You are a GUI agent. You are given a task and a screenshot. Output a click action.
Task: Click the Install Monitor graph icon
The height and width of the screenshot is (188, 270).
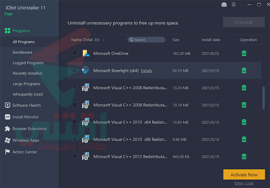coord(7,117)
